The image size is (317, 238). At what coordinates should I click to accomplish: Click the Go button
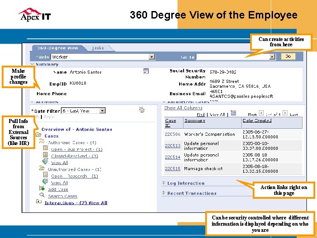click(x=288, y=56)
